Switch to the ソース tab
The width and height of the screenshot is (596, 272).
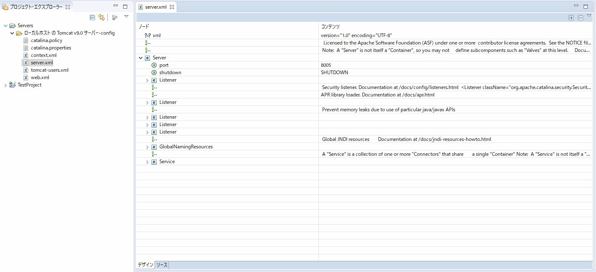161,265
